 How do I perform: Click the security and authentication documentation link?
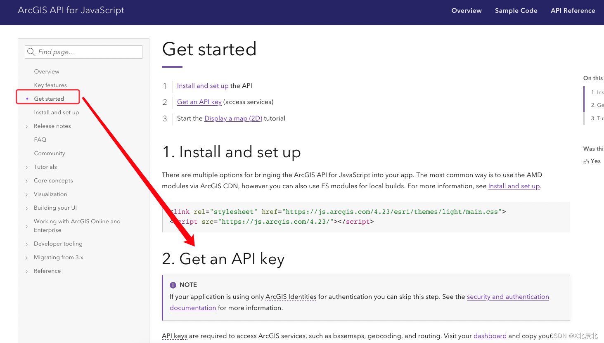(x=508, y=297)
